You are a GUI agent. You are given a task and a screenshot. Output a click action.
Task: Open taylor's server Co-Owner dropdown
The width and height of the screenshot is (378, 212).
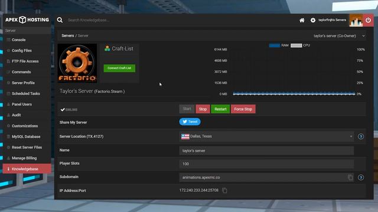(339, 36)
